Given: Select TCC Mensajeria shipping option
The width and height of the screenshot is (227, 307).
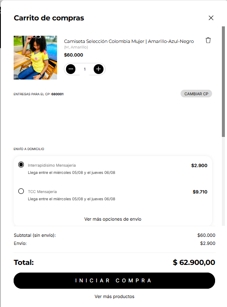Looking at the screenshot, I should [x=21, y=191].
